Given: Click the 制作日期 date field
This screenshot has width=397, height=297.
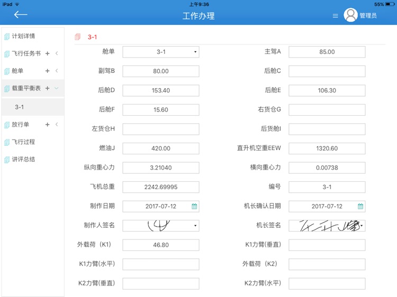Looking at the screenshot, I should click(161, 207).
